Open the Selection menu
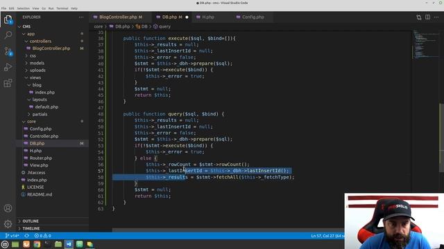Image resolution: width=444 pixels, height=249 pixels. (23, 8)
